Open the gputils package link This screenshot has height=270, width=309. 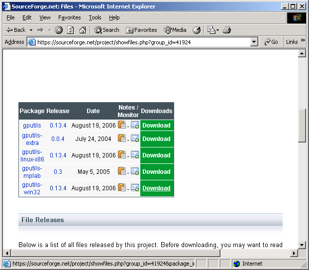click(x=32, y=126)
